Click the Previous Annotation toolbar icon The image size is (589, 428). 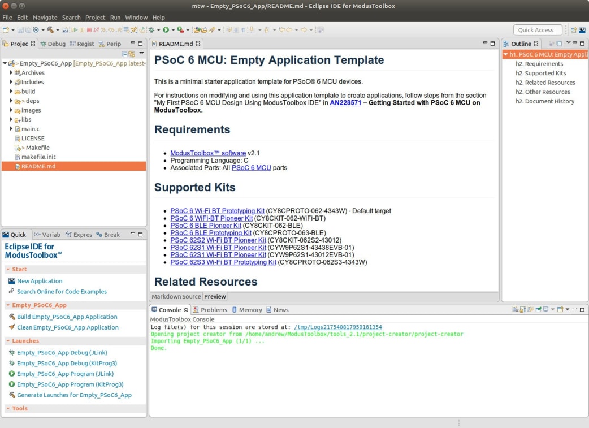coord(266,30)
